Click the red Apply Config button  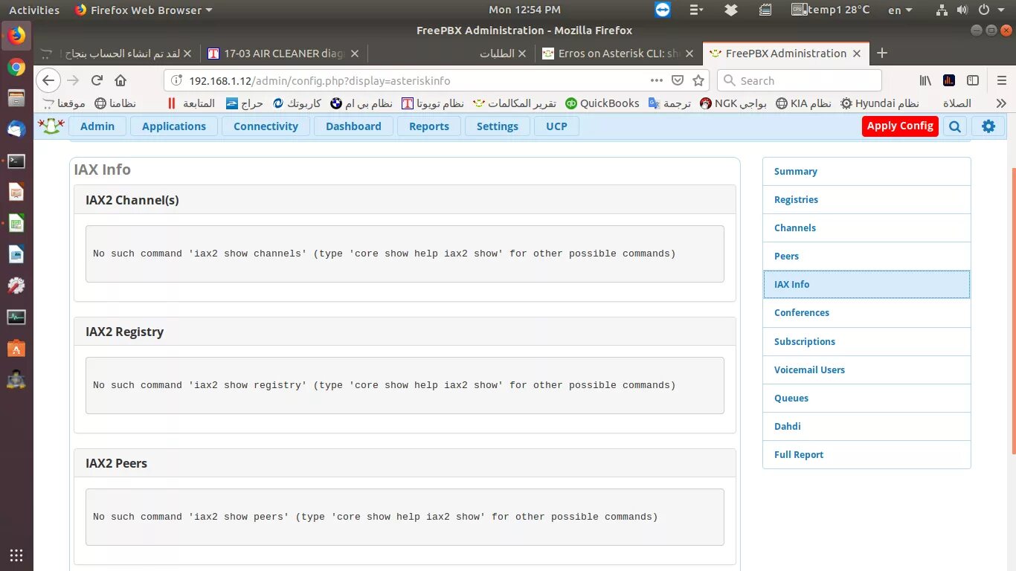(x=900, y=126)
